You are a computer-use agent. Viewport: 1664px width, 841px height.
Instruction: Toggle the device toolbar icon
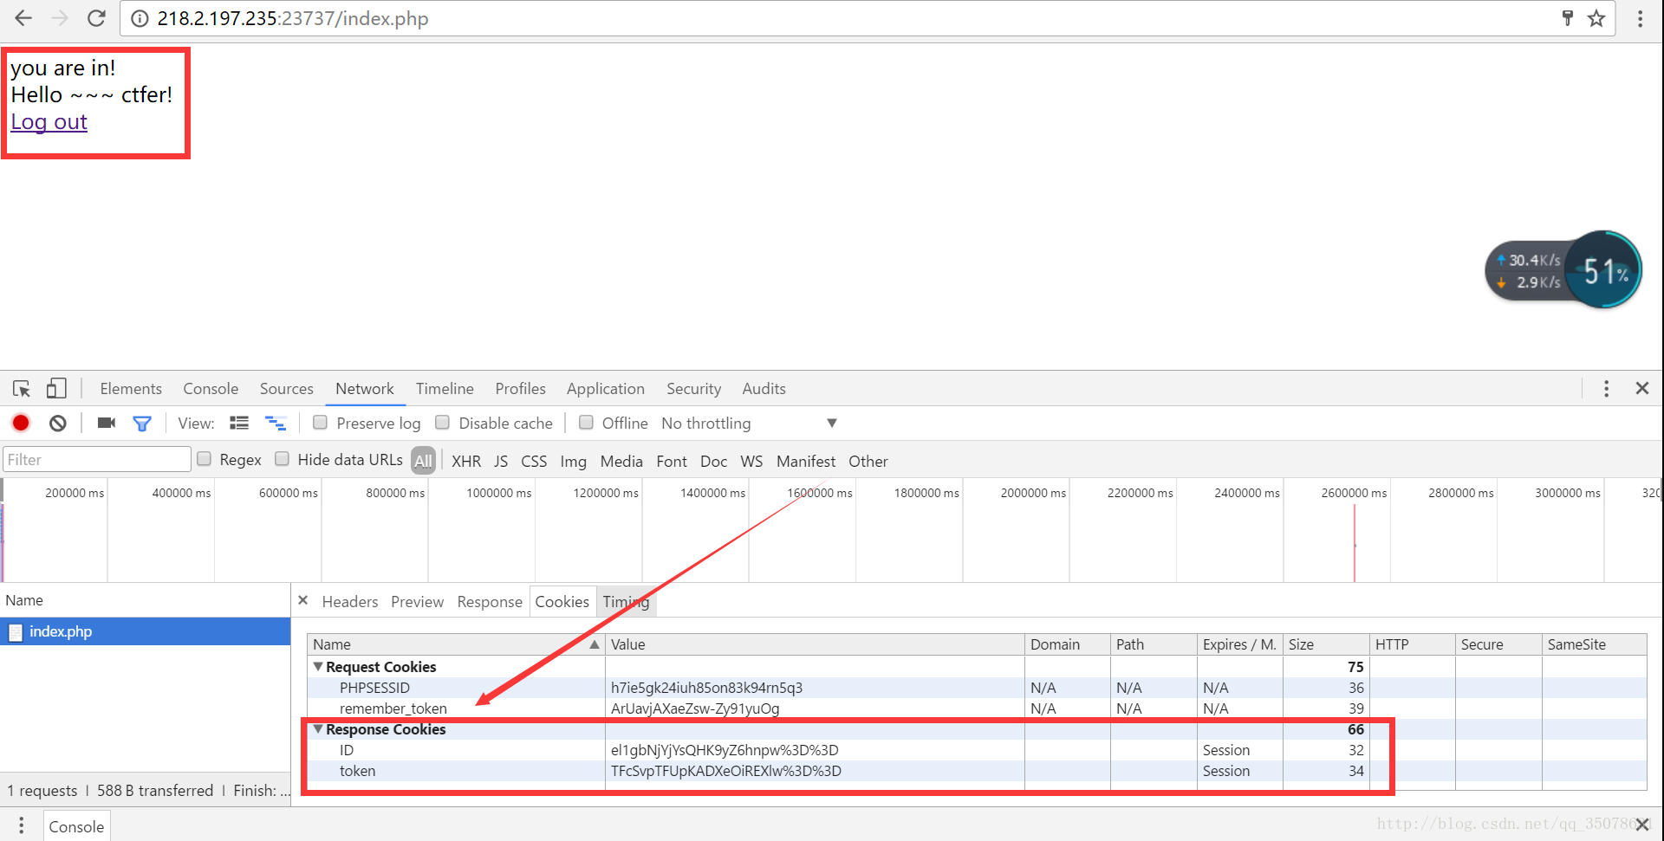tap(56, 388)
